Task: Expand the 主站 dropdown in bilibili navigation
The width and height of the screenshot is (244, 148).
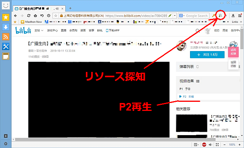Action: (39, 31)
